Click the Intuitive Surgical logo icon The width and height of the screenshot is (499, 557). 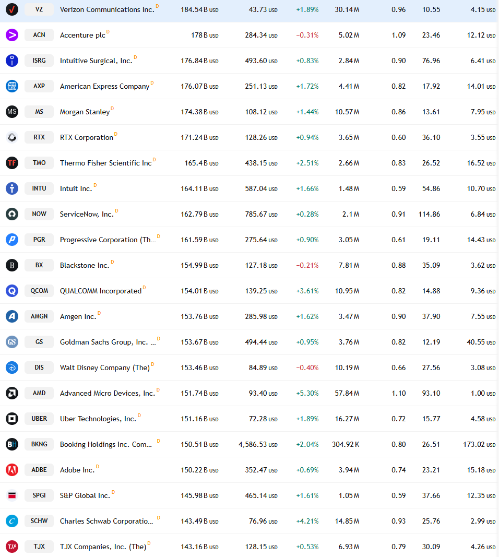point(11,61)
